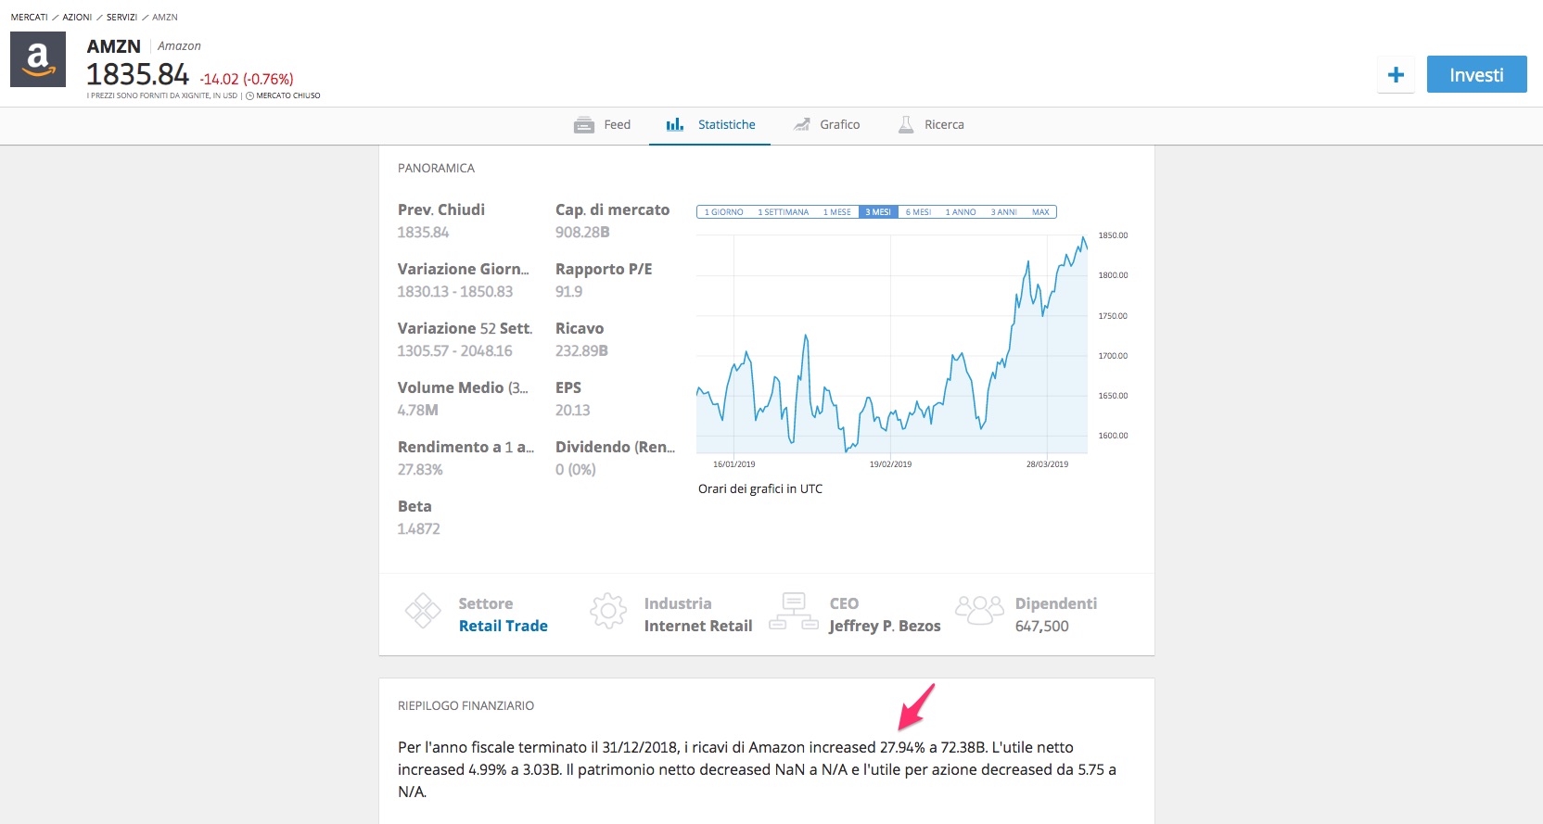
Task: Open the Retail Trade sector link
Action: tap(504, 627)
